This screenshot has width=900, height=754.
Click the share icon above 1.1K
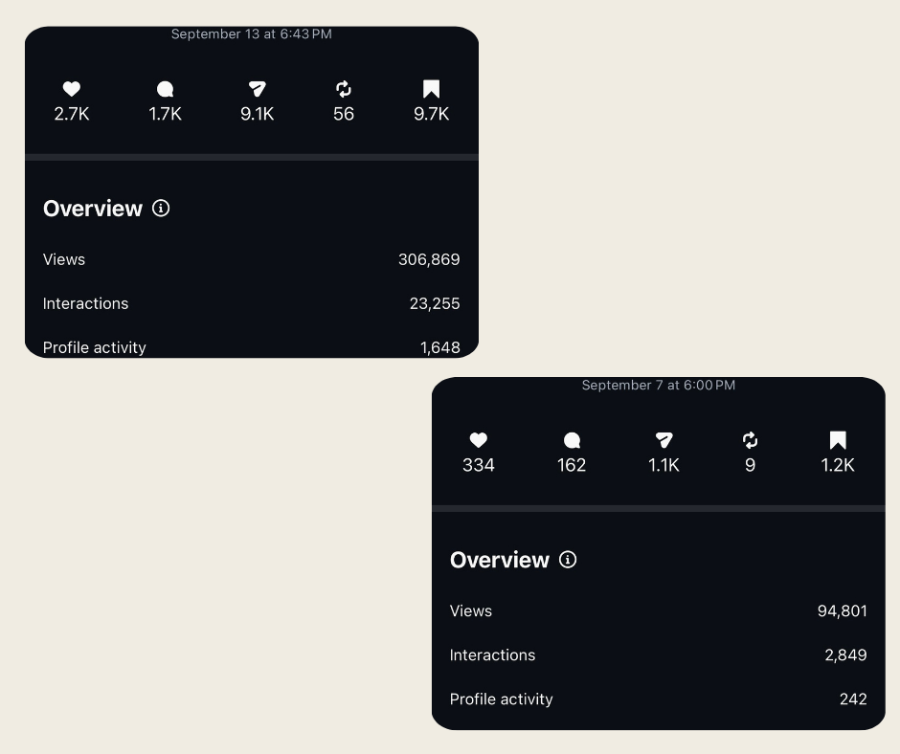point(664,440)
